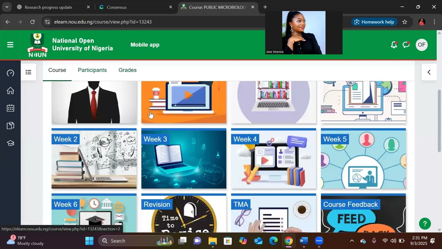The height and width of the screenshot is (249, 442).
Task: Open the bookshelf laptop section card
Action: tap(273, 102)
